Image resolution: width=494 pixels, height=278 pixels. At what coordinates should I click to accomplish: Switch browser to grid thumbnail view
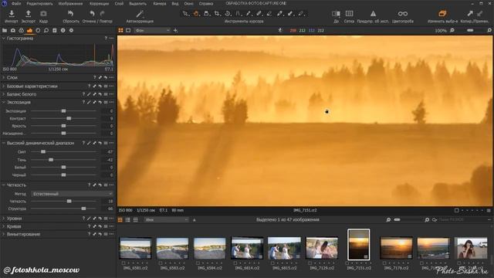point(120,219)
